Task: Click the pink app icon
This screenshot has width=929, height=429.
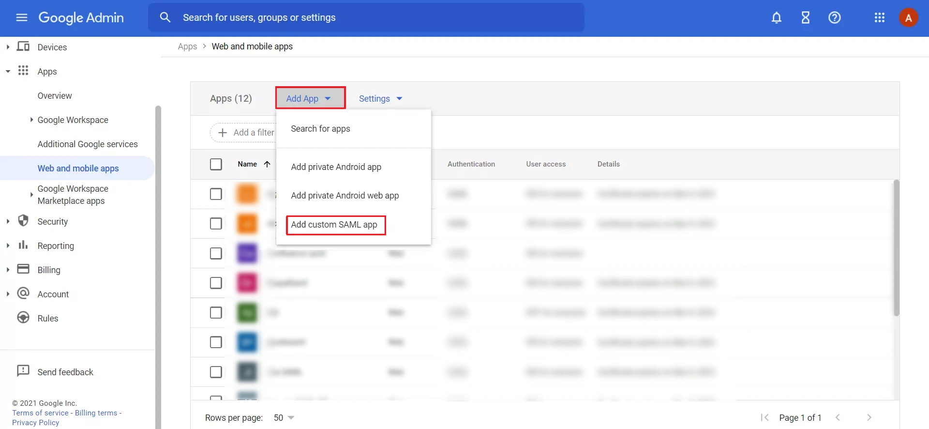Action: [x=247, y=283]
